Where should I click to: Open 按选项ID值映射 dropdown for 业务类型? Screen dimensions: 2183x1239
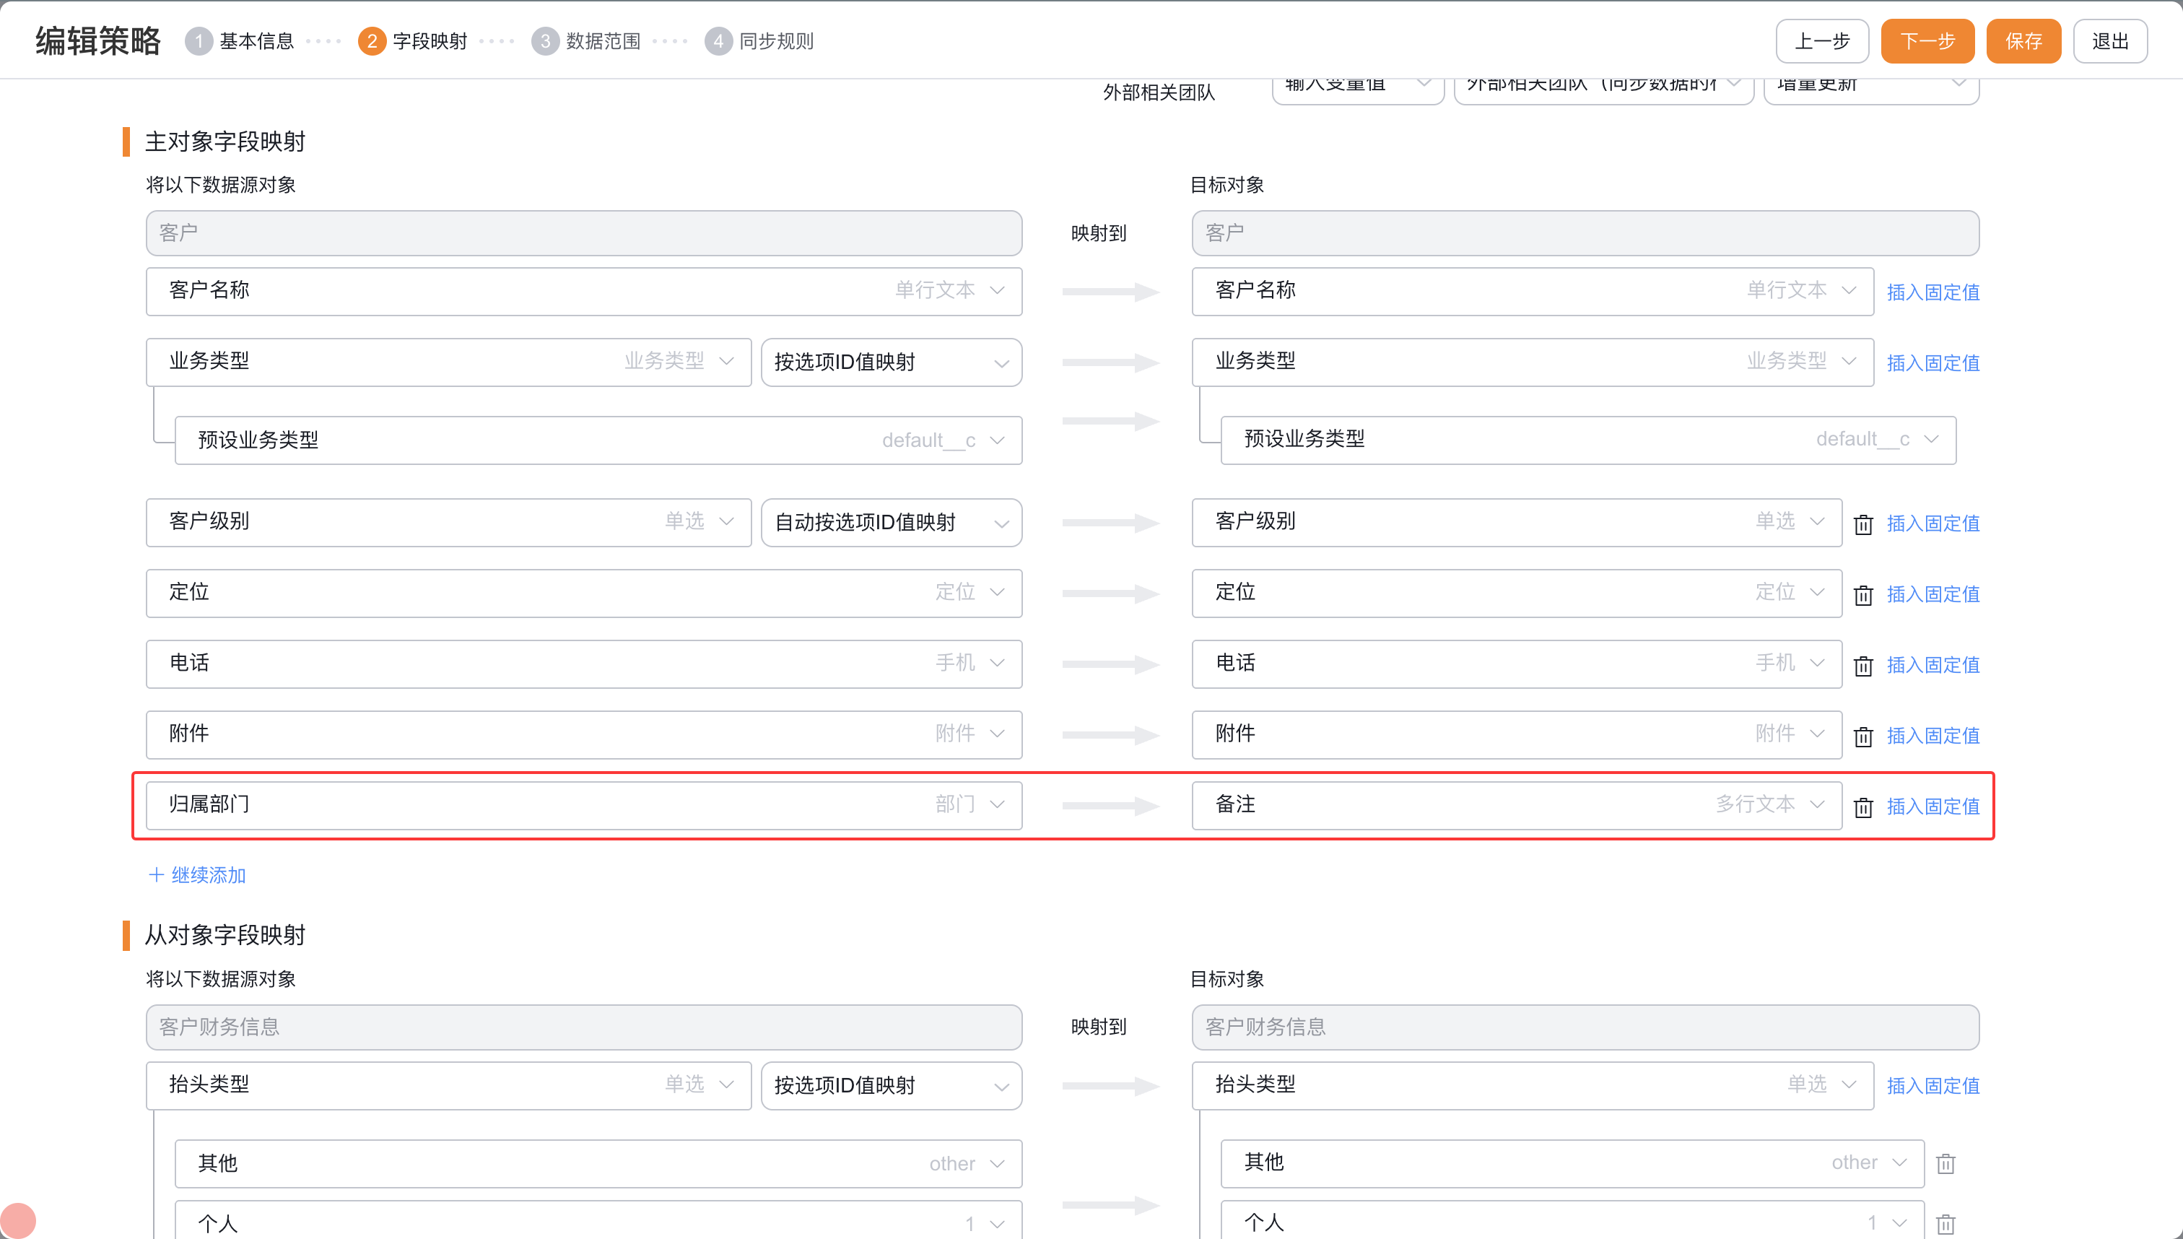pos(891,362)
